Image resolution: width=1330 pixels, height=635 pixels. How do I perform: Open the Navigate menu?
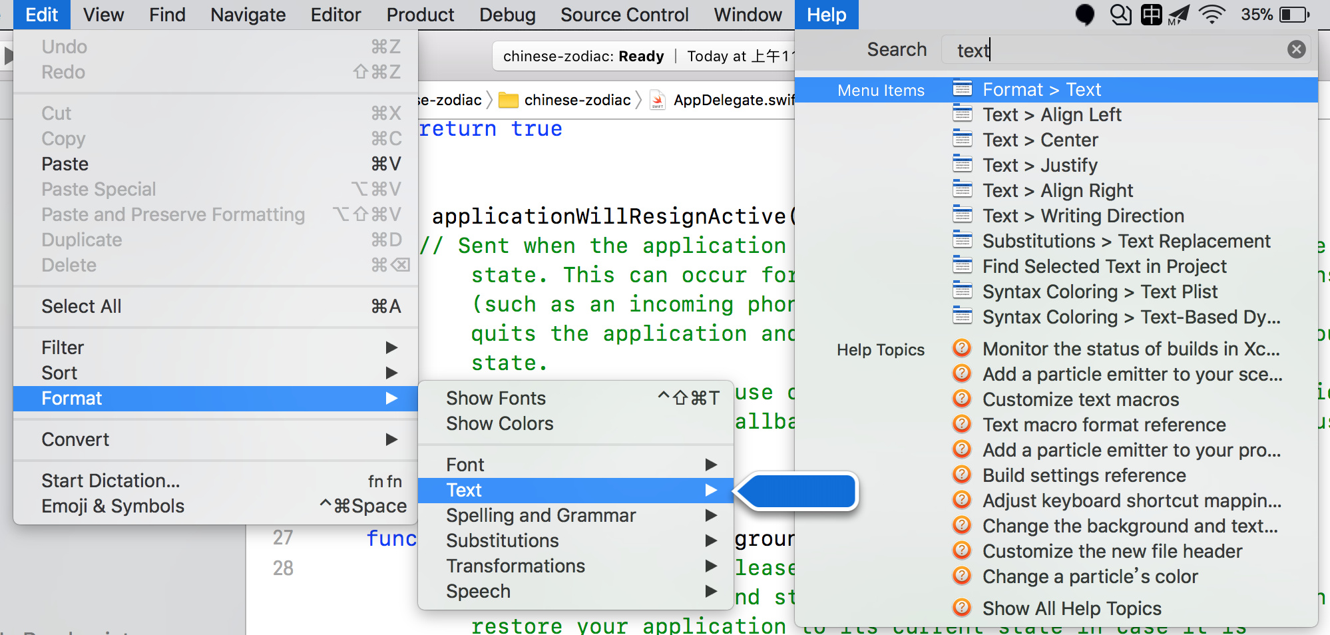248,15
